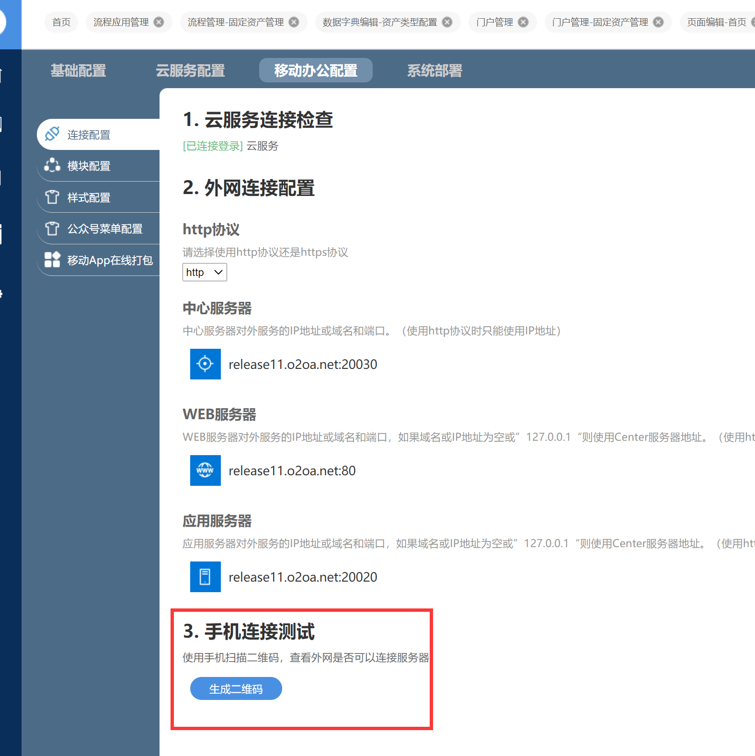
Task: Click the link icon beside 连接配置
Action: click(x=52, y=134)
